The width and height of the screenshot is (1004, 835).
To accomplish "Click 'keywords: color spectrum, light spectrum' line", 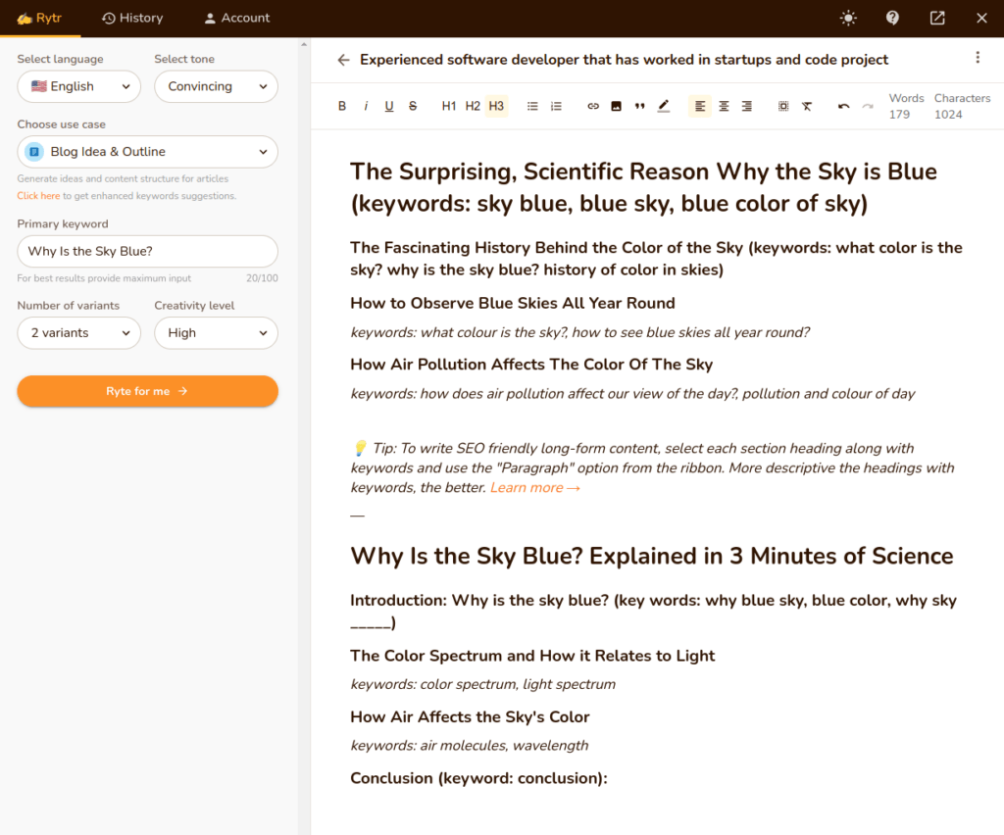I will [x=482, y=685].
